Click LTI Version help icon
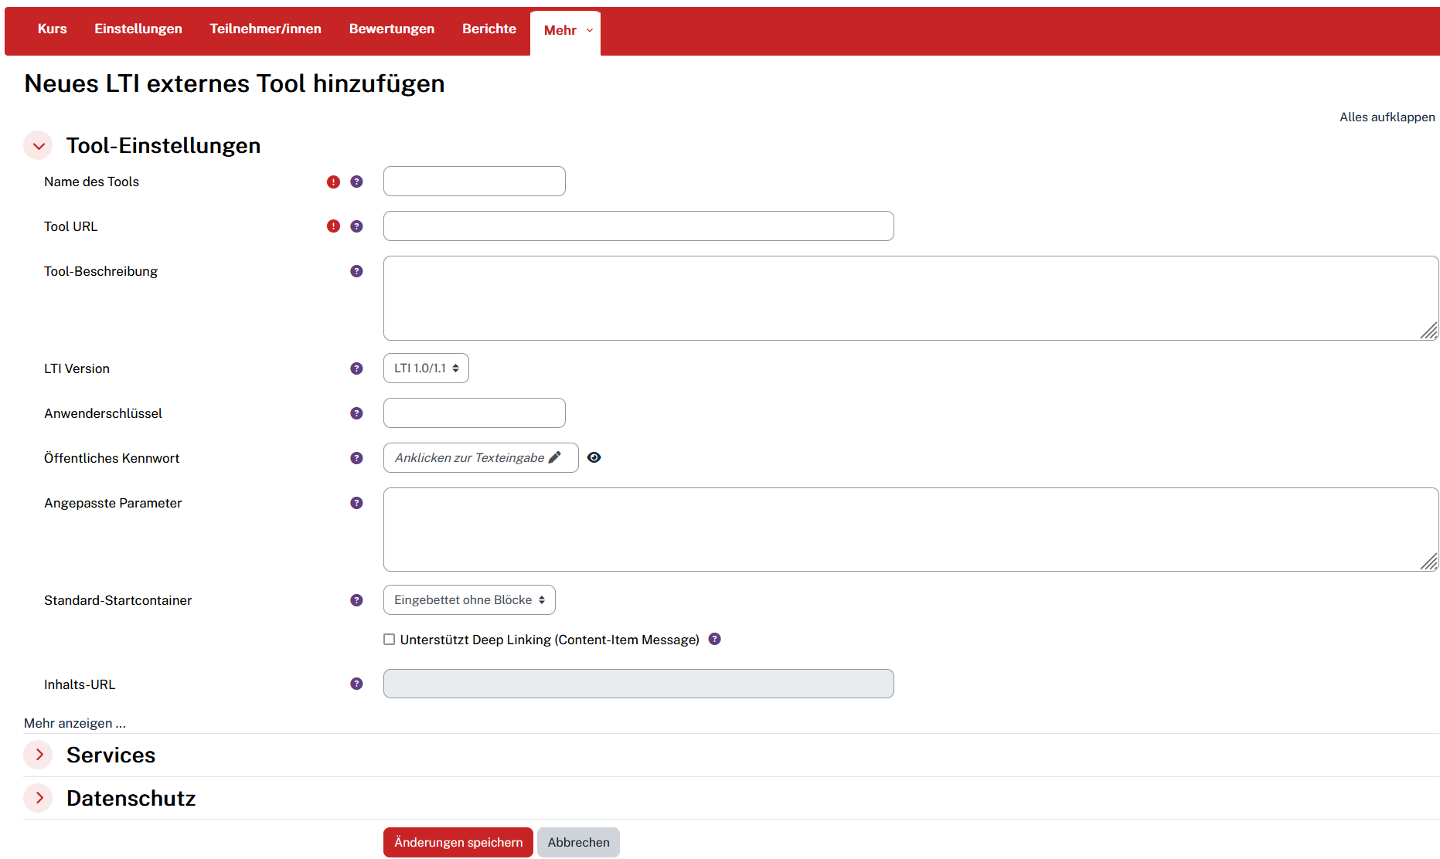 tap(356, 368)
